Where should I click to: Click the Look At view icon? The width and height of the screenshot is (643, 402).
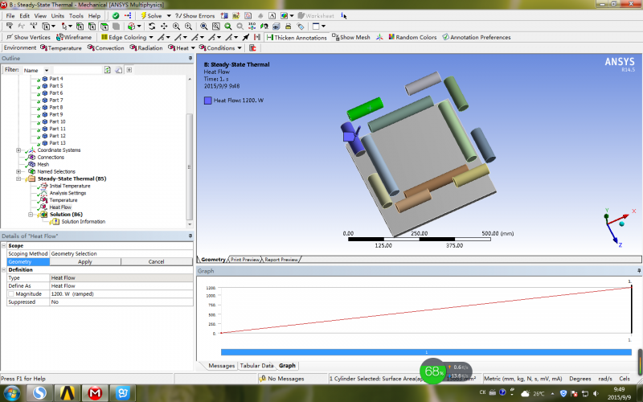click(264, 27)
